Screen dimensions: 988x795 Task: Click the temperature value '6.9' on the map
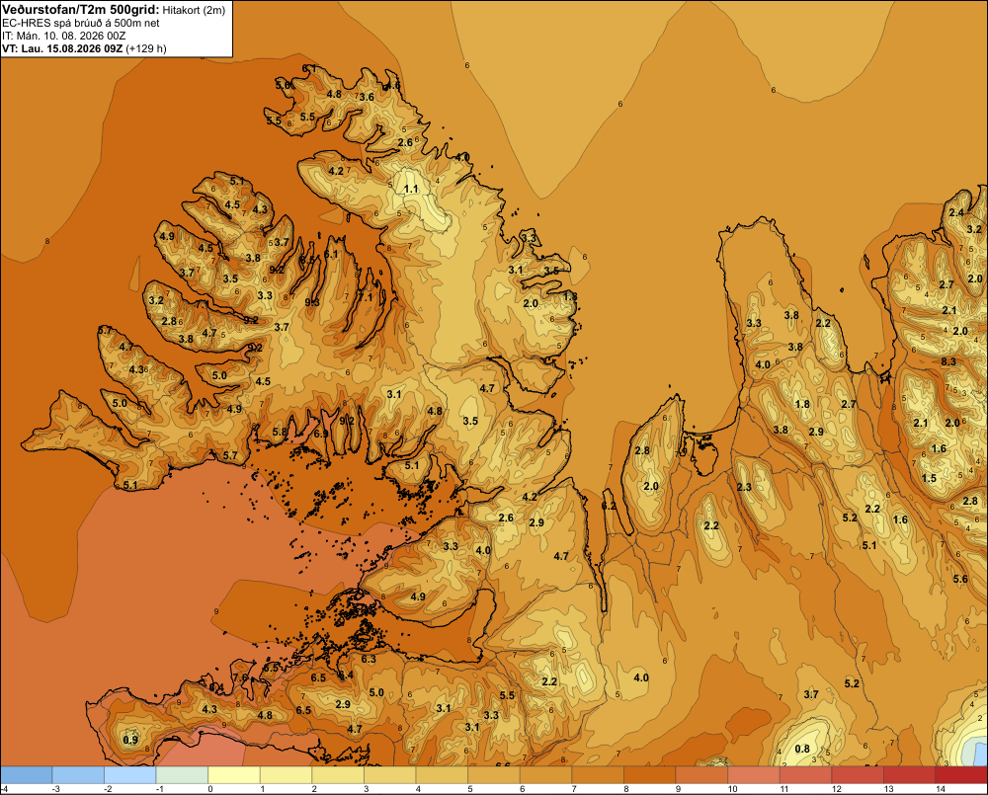click(321, 434)
